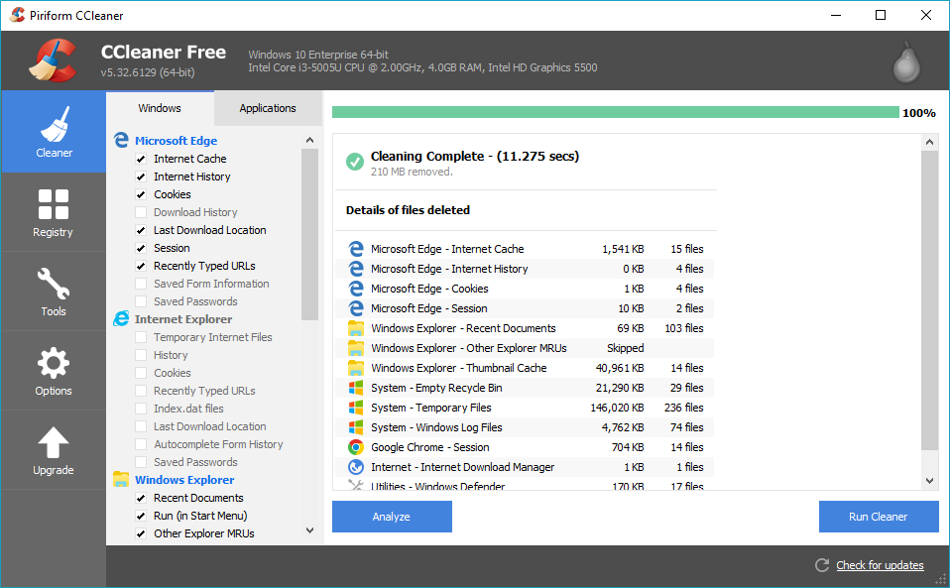Click checklist scrollbar down arrow
Image resolution: width=950 pixels, height=588 pixels.
pyautogui.click(x=309, y=530)
